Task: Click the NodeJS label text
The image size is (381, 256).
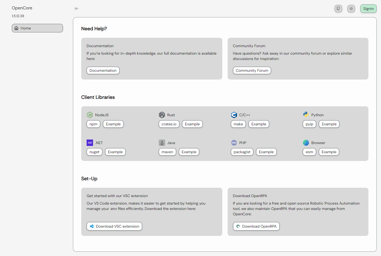Action: coord(102,115)
